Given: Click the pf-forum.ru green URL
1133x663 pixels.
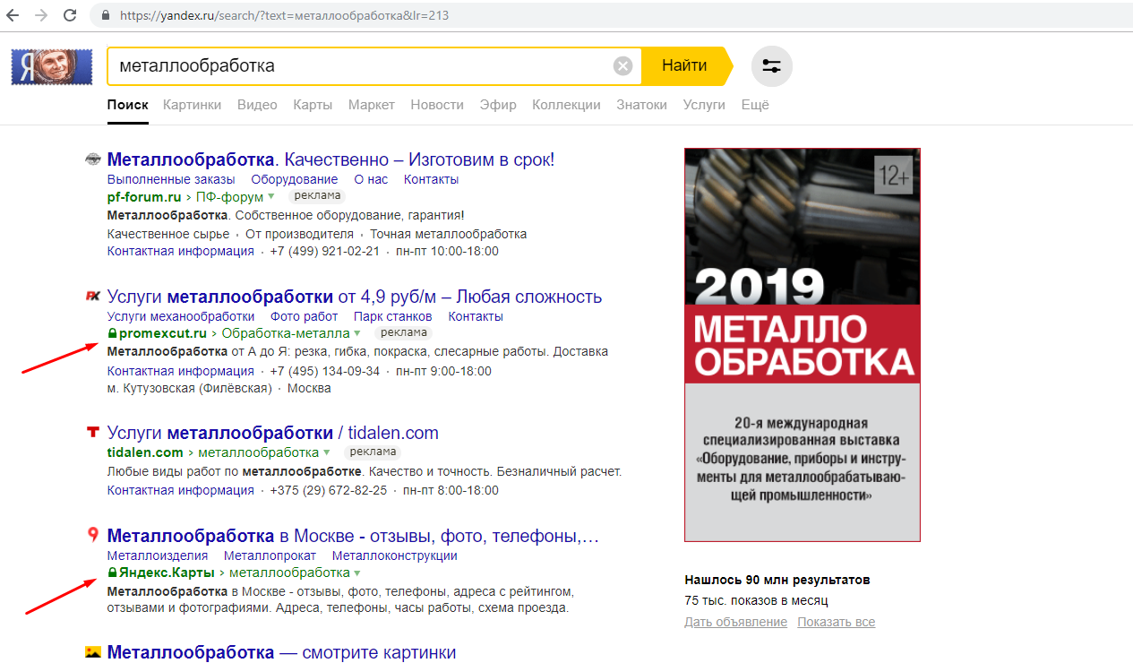Looking at the screenshot, I should [144, 197].
